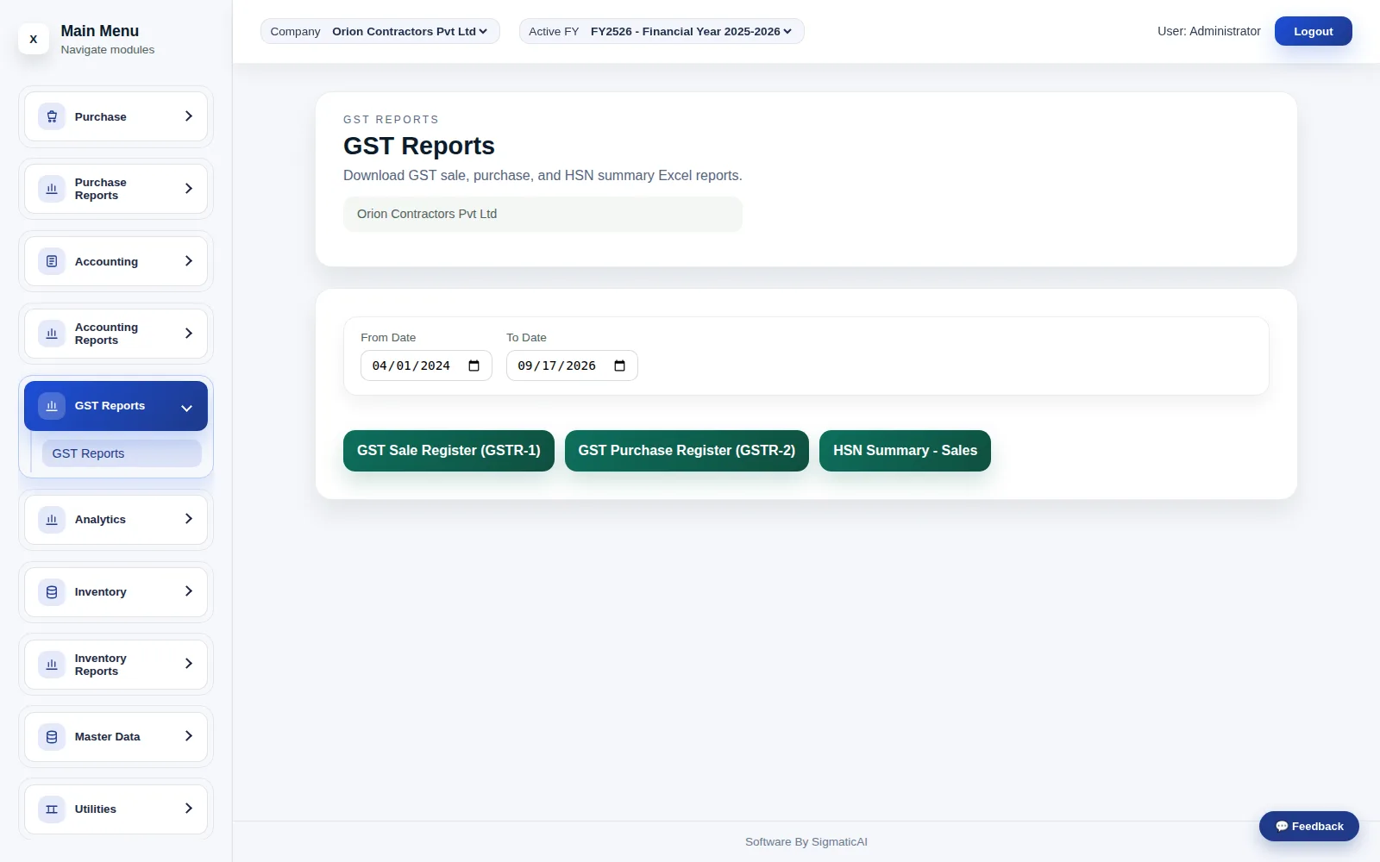1380x862 pixels.
Task: Click the GST Reports chart icon
Action: (x=52, y=406)
